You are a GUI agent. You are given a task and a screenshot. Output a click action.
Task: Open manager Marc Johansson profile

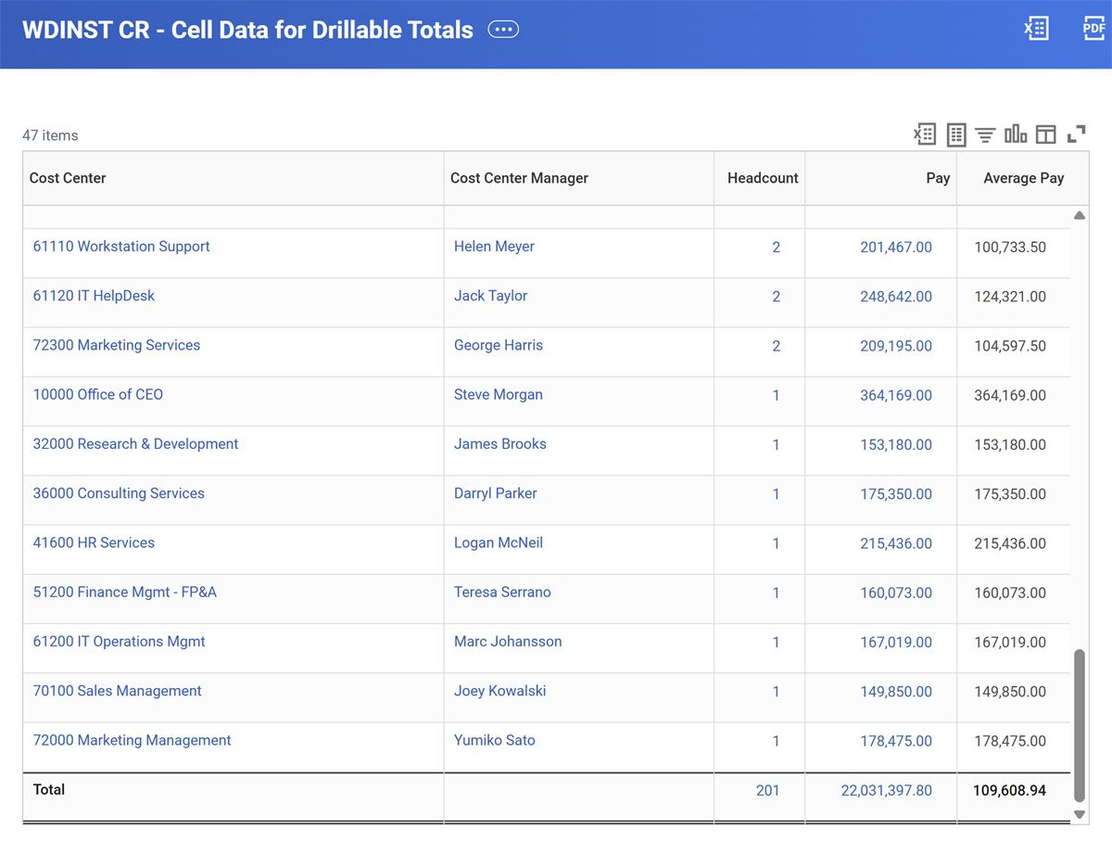[x=508, y=642]
